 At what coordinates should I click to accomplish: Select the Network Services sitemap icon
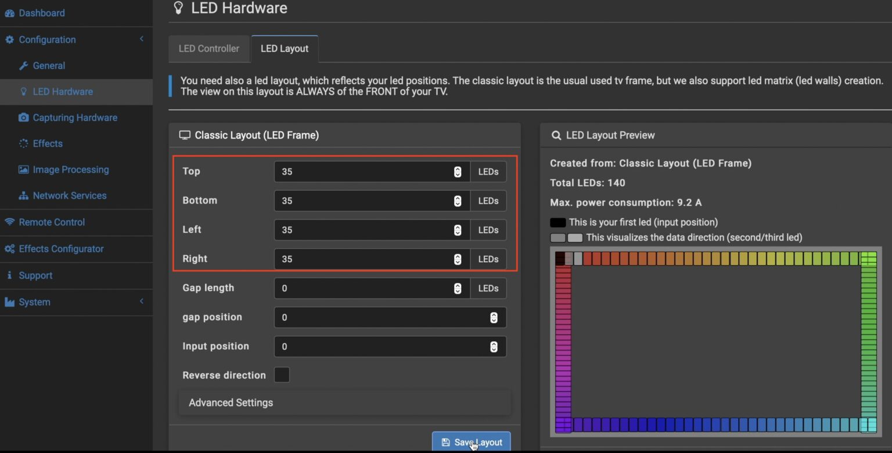coord(24,195)
